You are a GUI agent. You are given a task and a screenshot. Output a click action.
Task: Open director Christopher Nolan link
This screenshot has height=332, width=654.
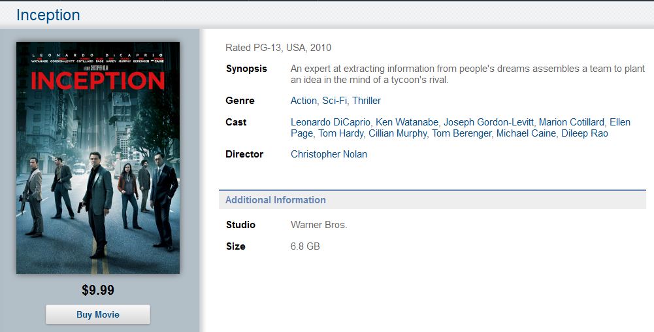click(329, 154)
